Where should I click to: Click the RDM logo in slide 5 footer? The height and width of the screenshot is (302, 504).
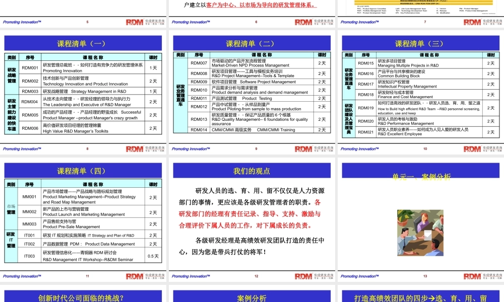coord(135,22)
